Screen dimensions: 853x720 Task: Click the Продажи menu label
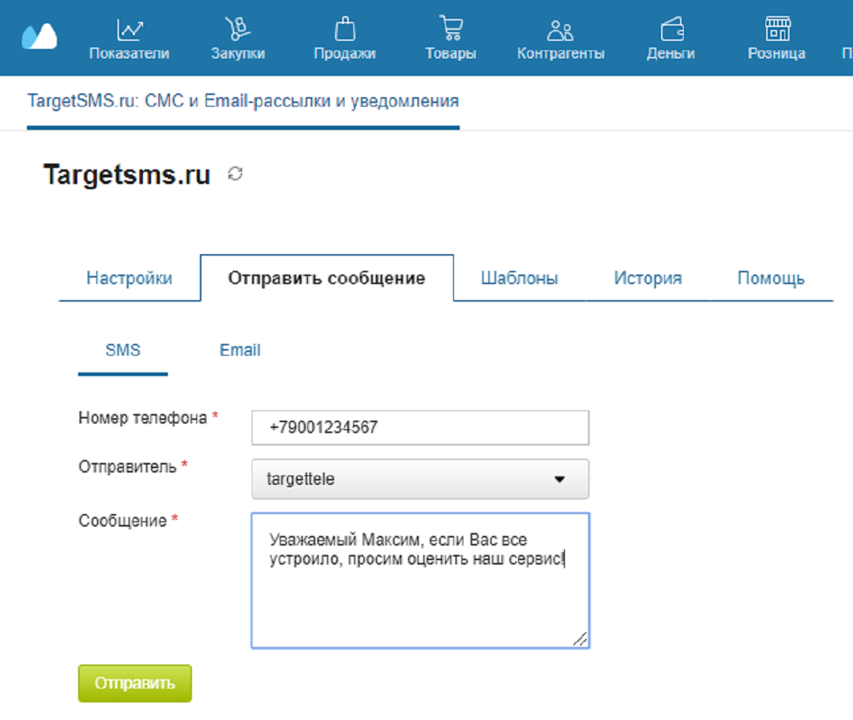coord(345,53)
